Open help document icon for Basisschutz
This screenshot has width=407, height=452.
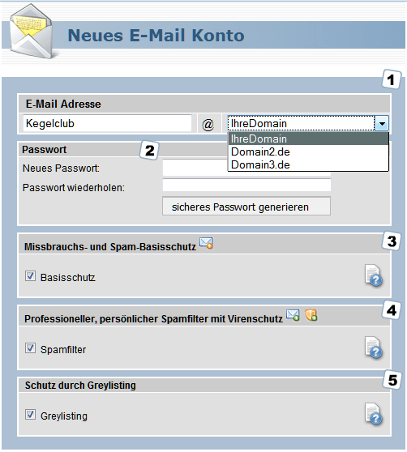tap(374, 275)
